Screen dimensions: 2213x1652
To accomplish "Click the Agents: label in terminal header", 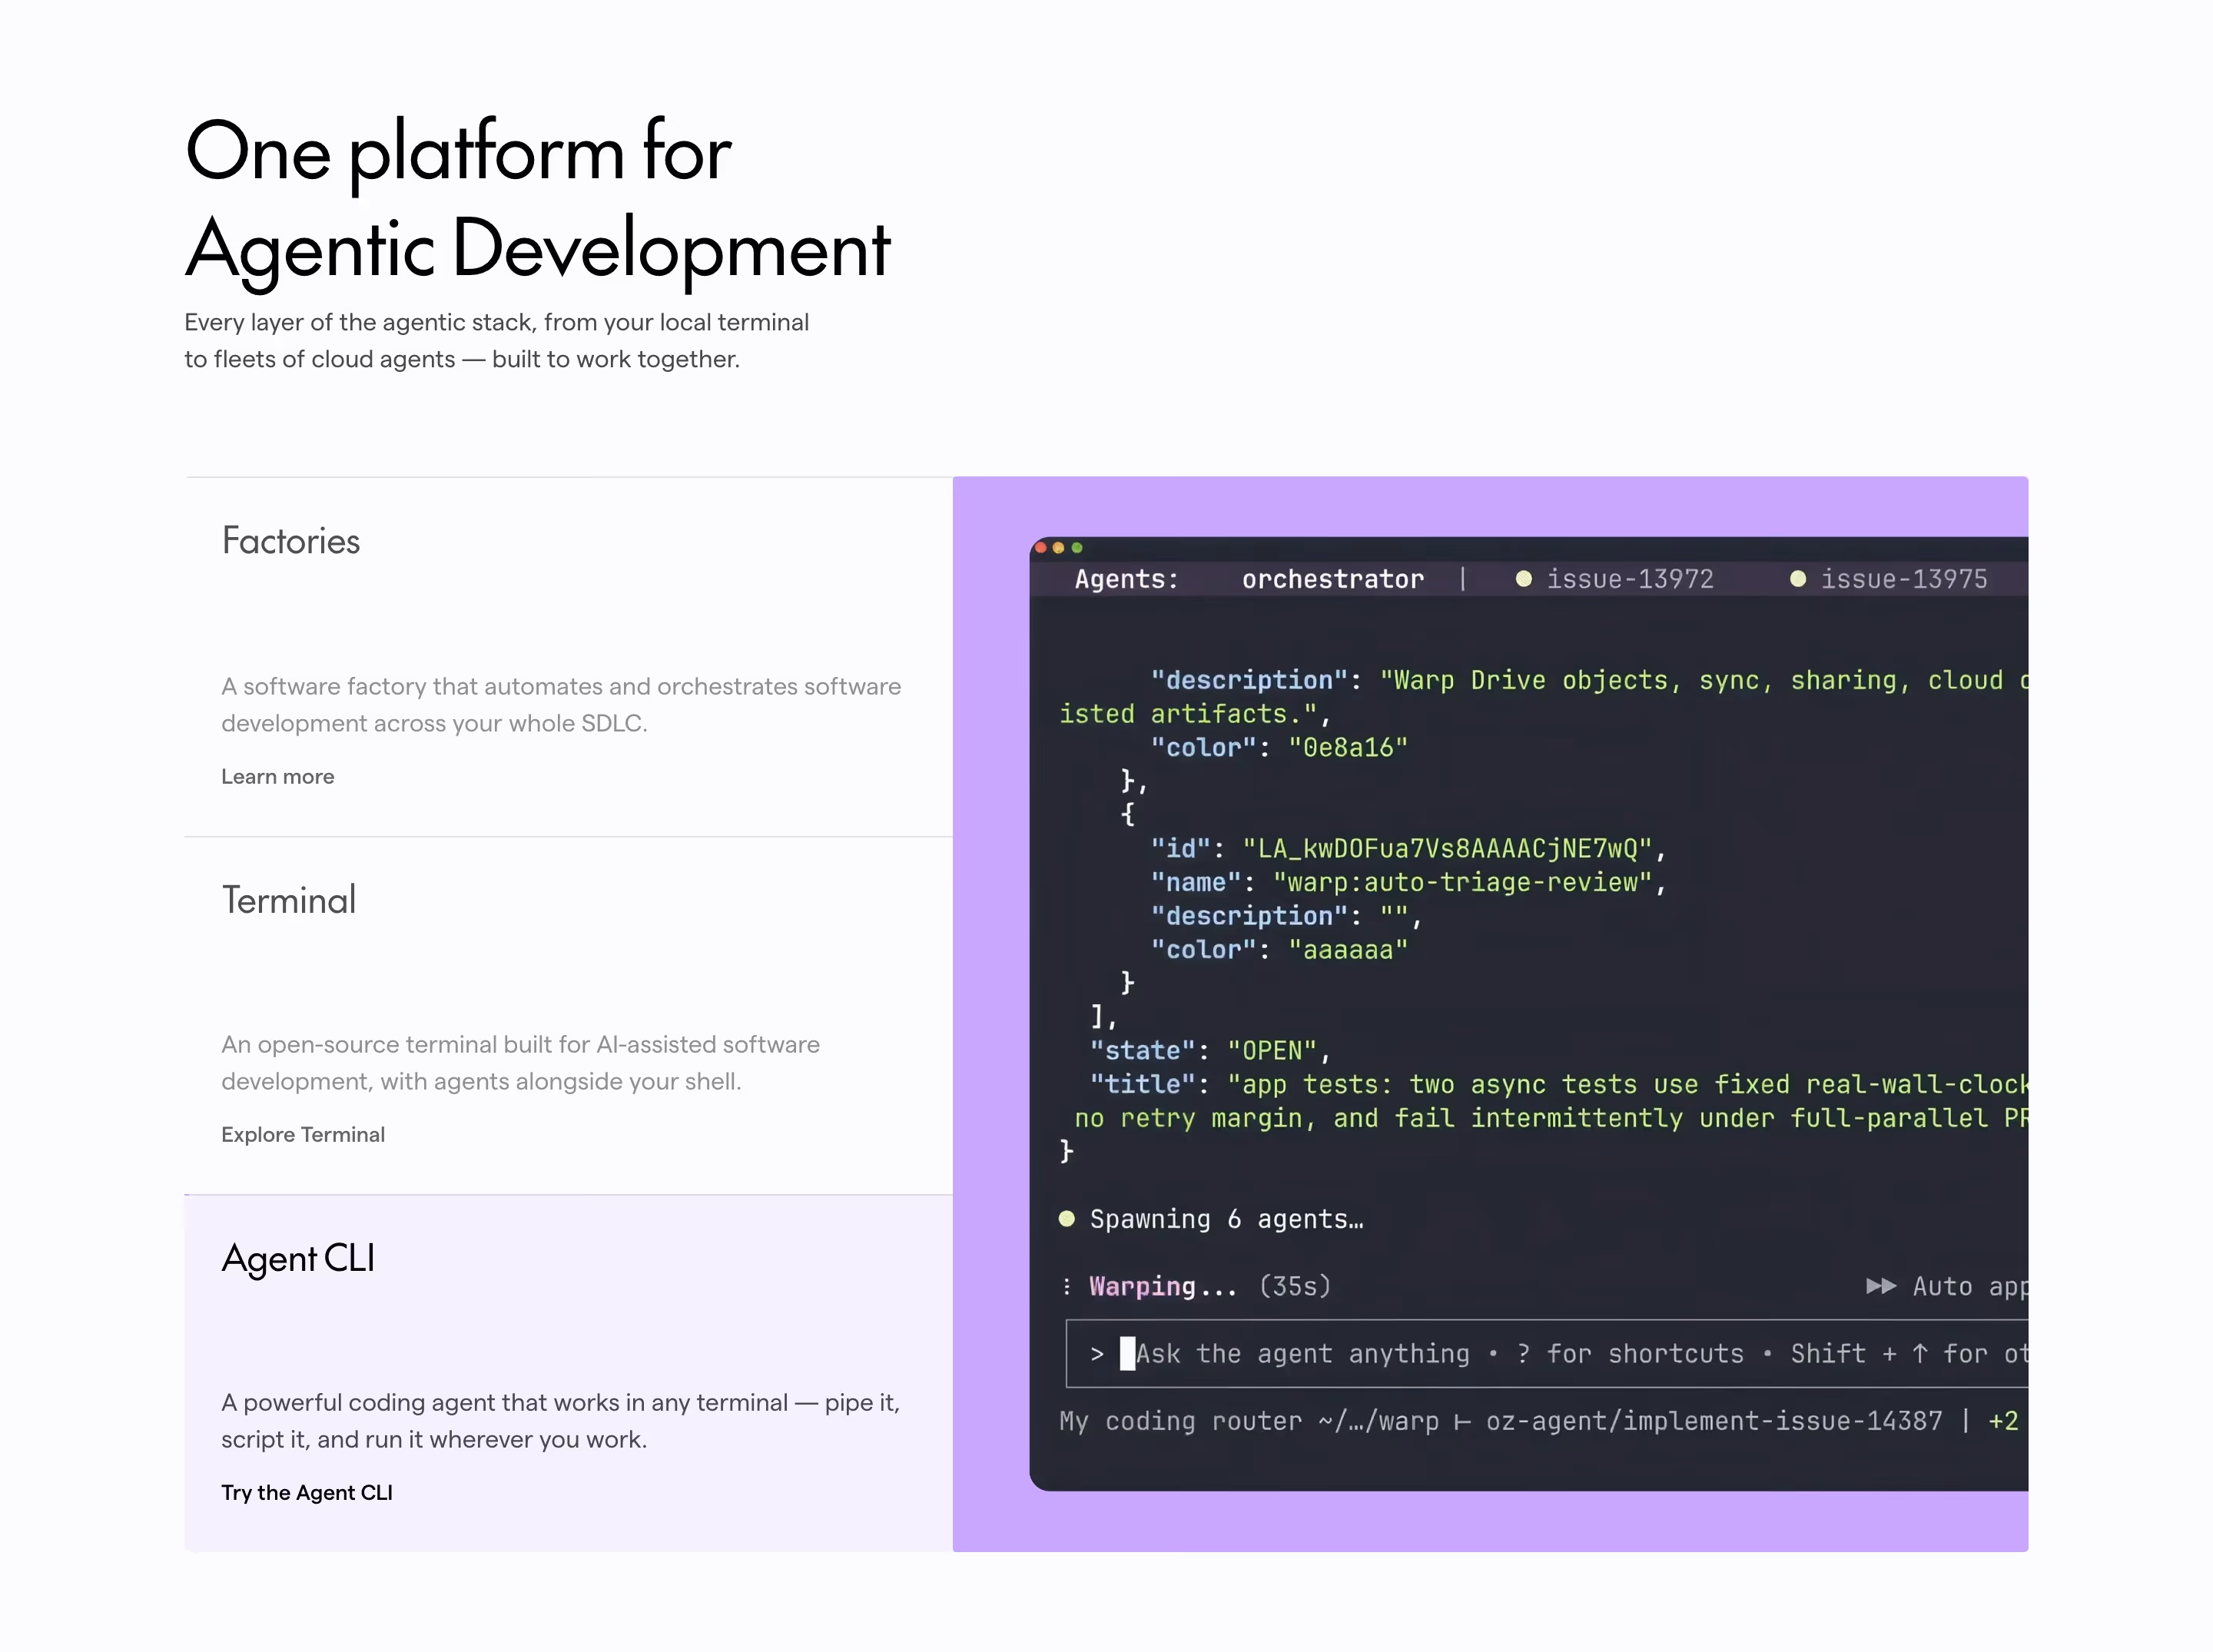I will pyautogui.click(x=1127, y=579).
